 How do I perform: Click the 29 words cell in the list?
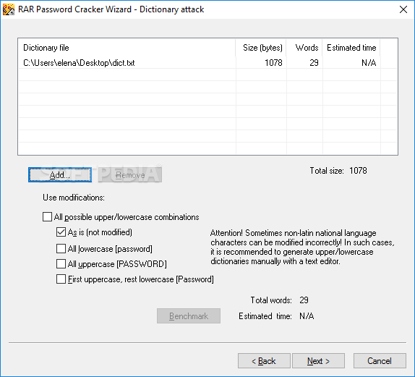[x=314, y=63]
